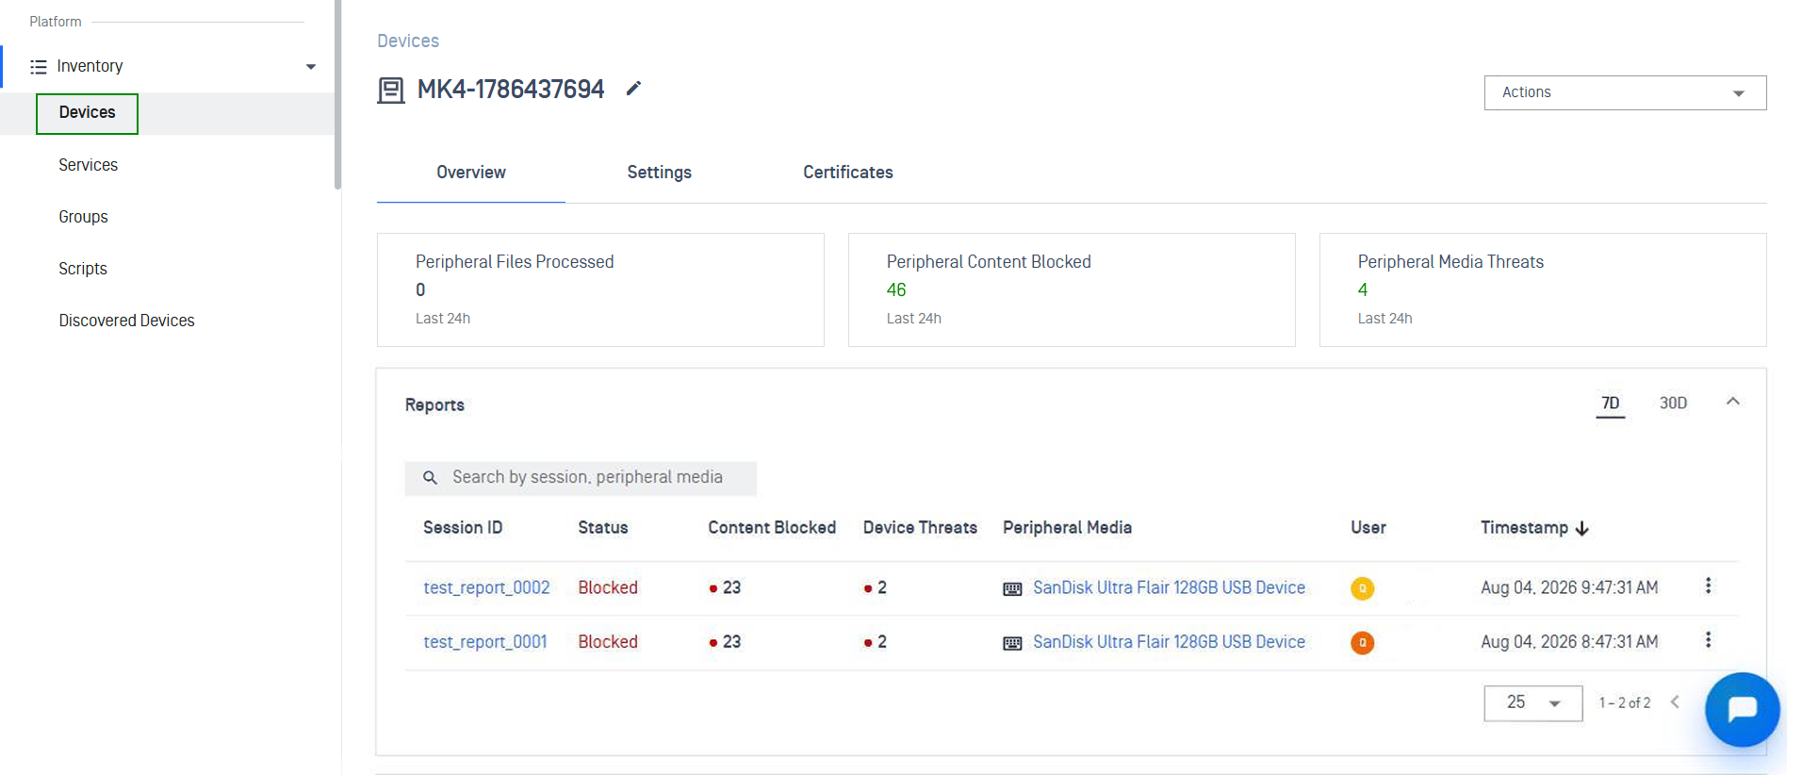Click content blocked count for test_report_0002
The width and height of the screenshot is (1802, 775).
pos(726,587)
